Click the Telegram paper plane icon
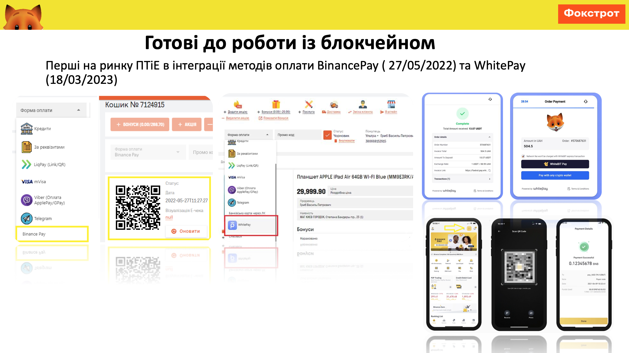 (x=26, y=218)
